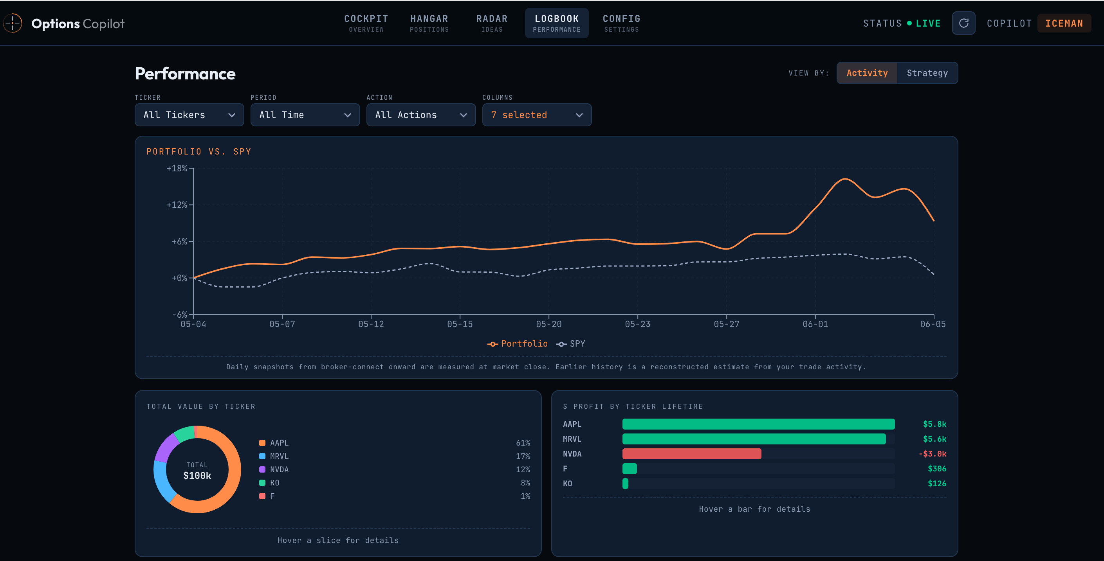This screenshot has height=561, width=1104.
Task: Click the AAPL orange legend swatch
Action: coord(262,443)
